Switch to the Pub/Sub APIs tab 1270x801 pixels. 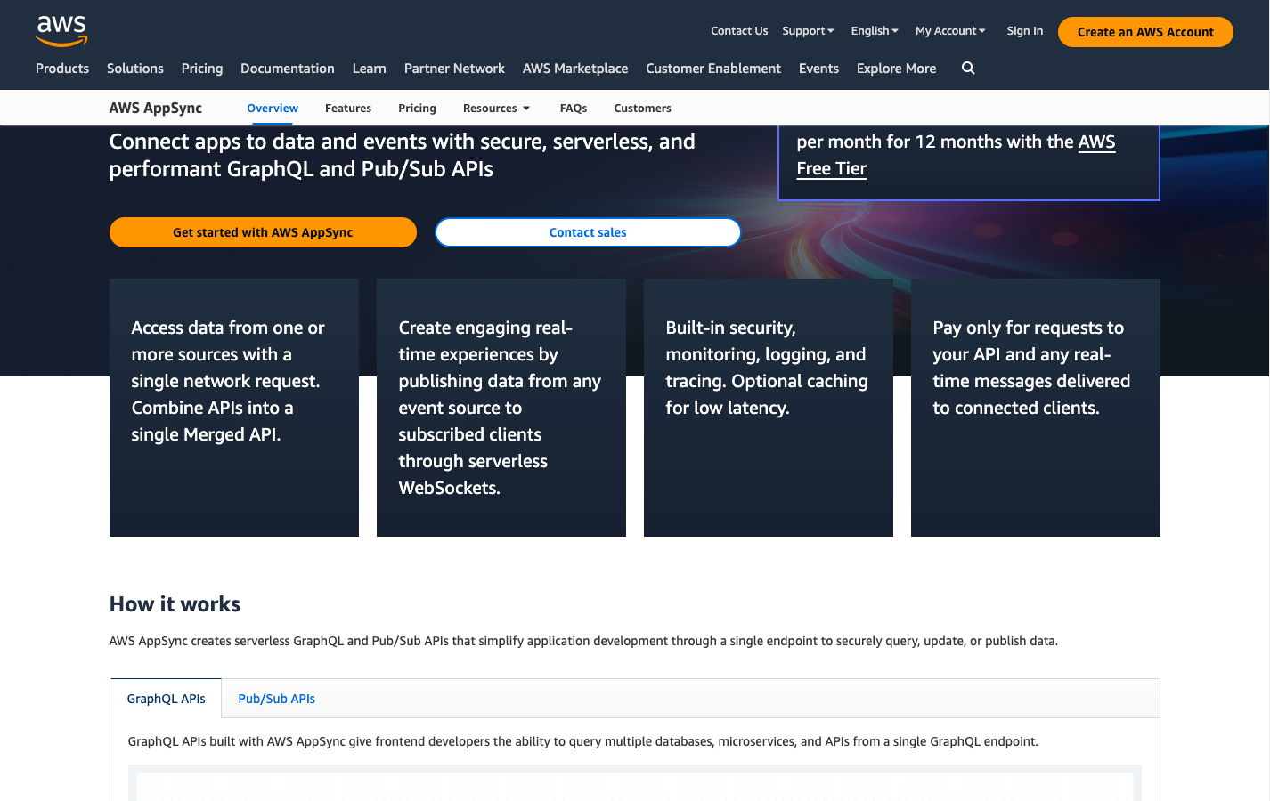(x=277, y=699)
